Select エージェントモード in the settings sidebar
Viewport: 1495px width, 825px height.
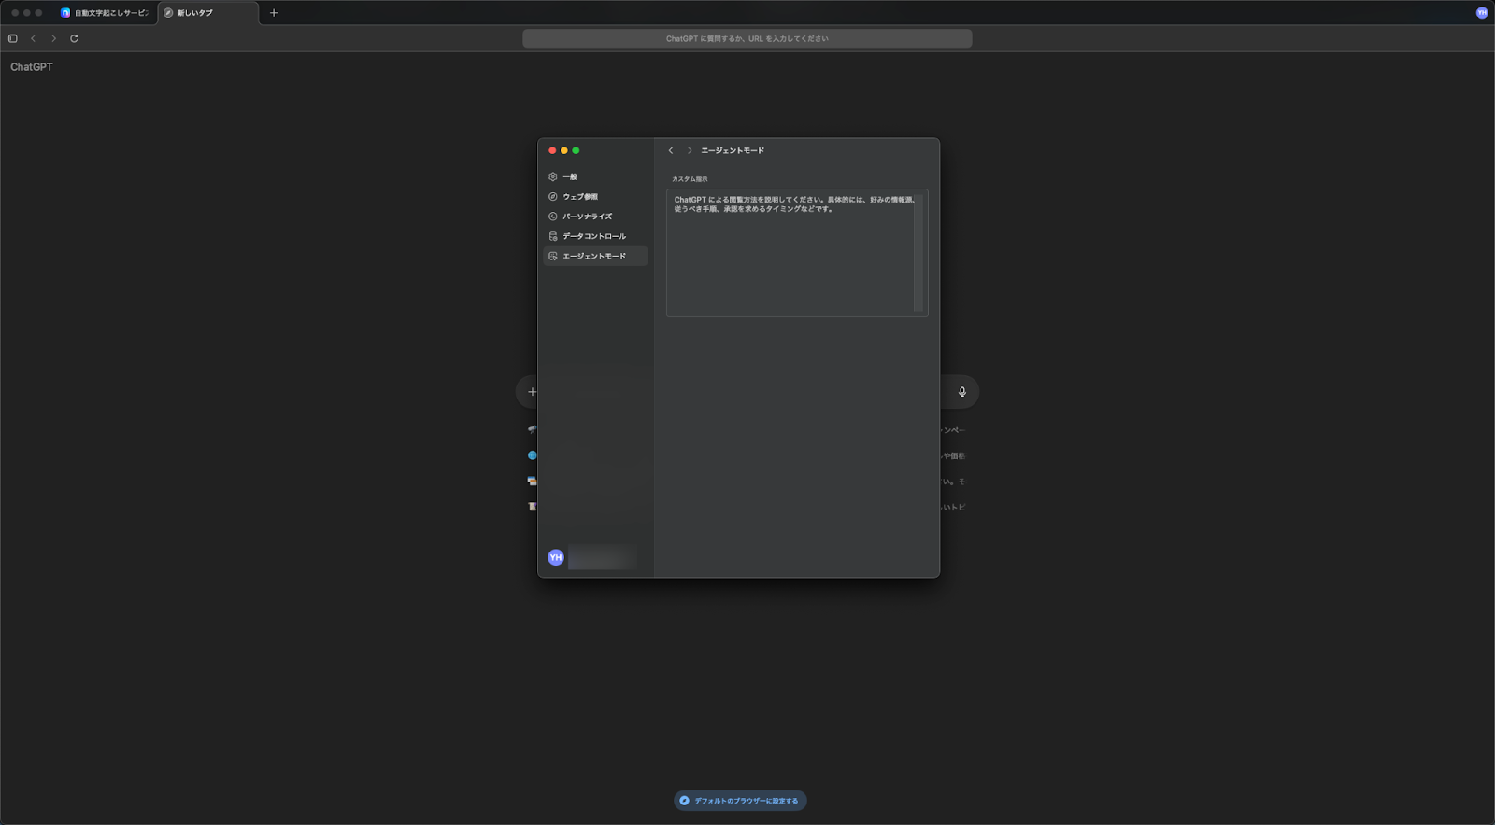click(x=594, y=256)
